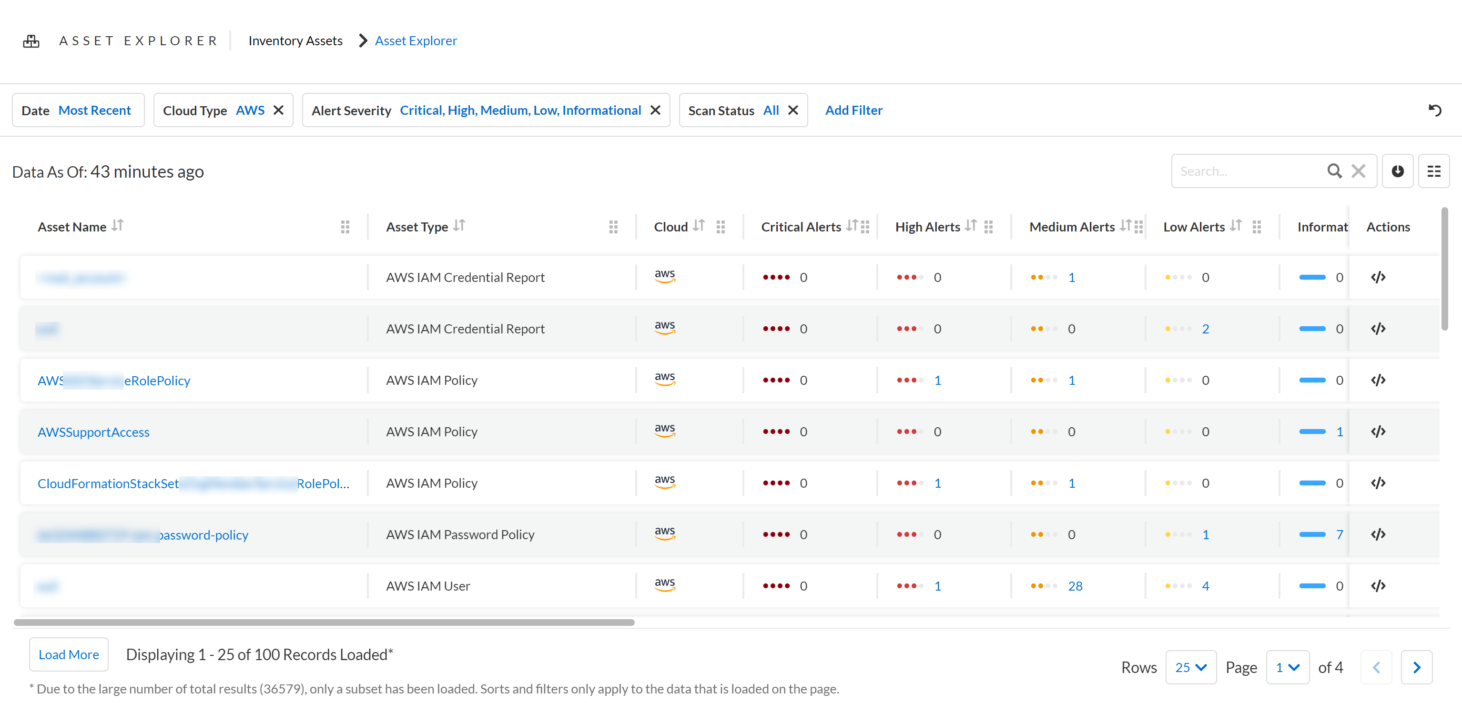The width and height of the screenshot is (1462, 703).
Task: Click in the Search input field
Action: pos(1249,171)
